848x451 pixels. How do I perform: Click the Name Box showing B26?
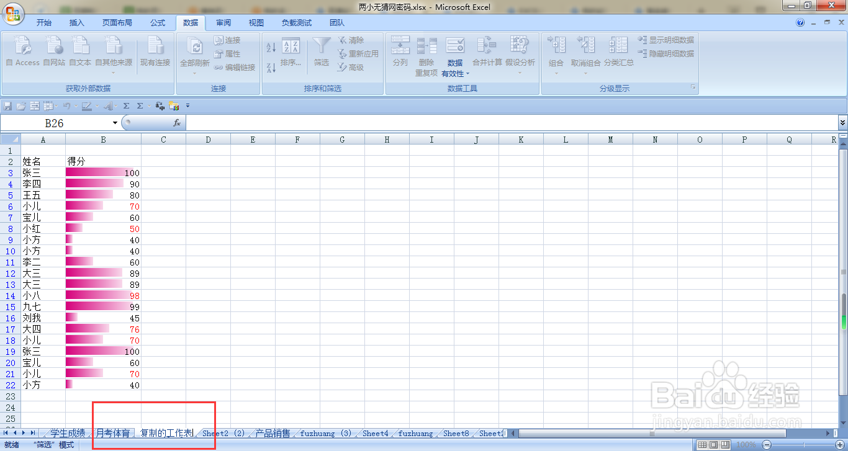(x=55, y=123)
